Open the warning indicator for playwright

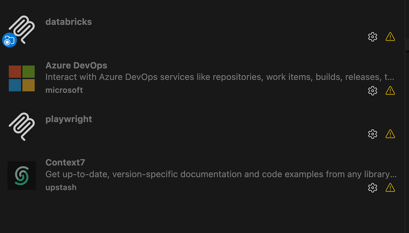pyautogui.click(x=390, y=134)
